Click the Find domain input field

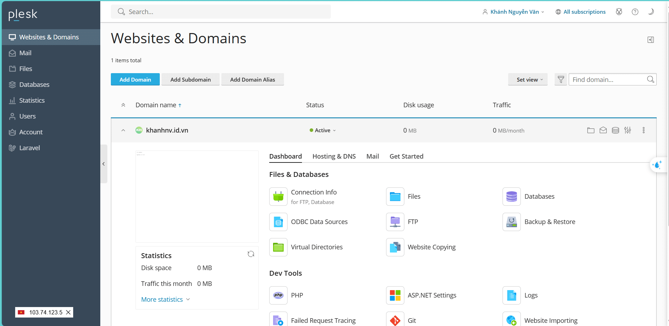[x=608, y=79]
